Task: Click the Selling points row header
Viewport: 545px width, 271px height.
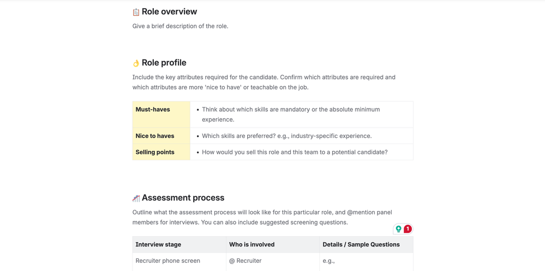Action: point(155,152)
